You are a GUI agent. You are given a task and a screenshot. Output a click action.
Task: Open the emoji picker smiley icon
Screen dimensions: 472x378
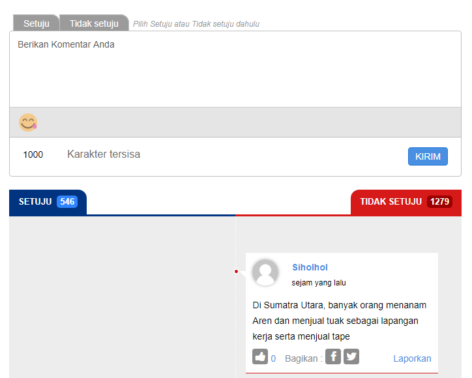[28, 123]
